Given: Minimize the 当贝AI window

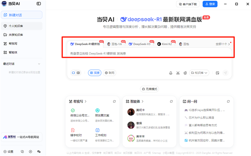Looking at the screenshot, I should click(225, 4).
